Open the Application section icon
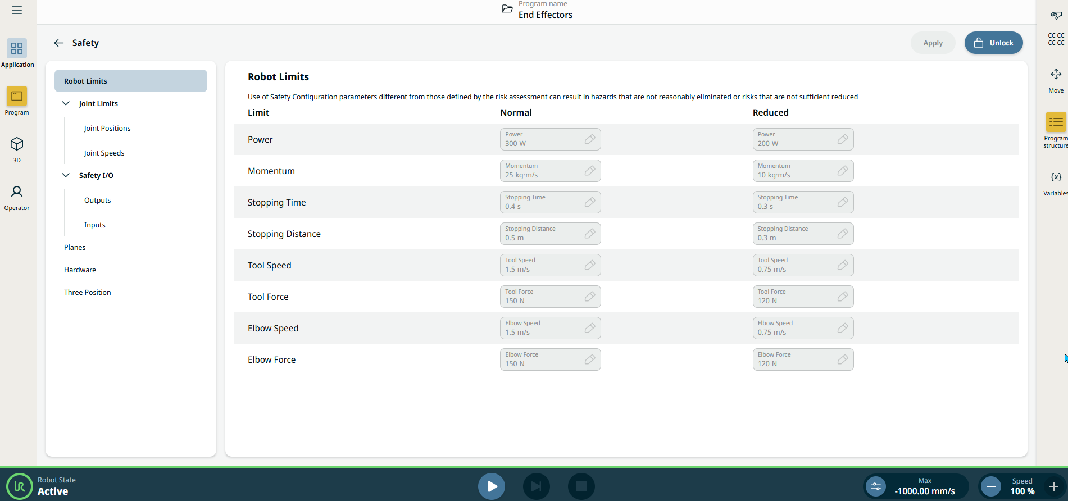This screenshot has height=501, width=1068. point(17,49)
